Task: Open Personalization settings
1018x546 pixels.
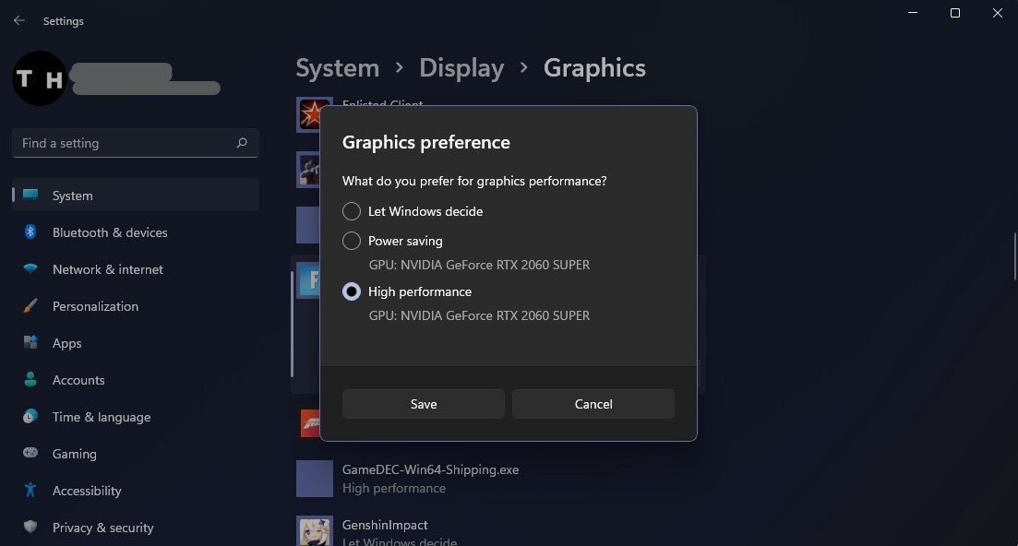Action: pos(135,306)
